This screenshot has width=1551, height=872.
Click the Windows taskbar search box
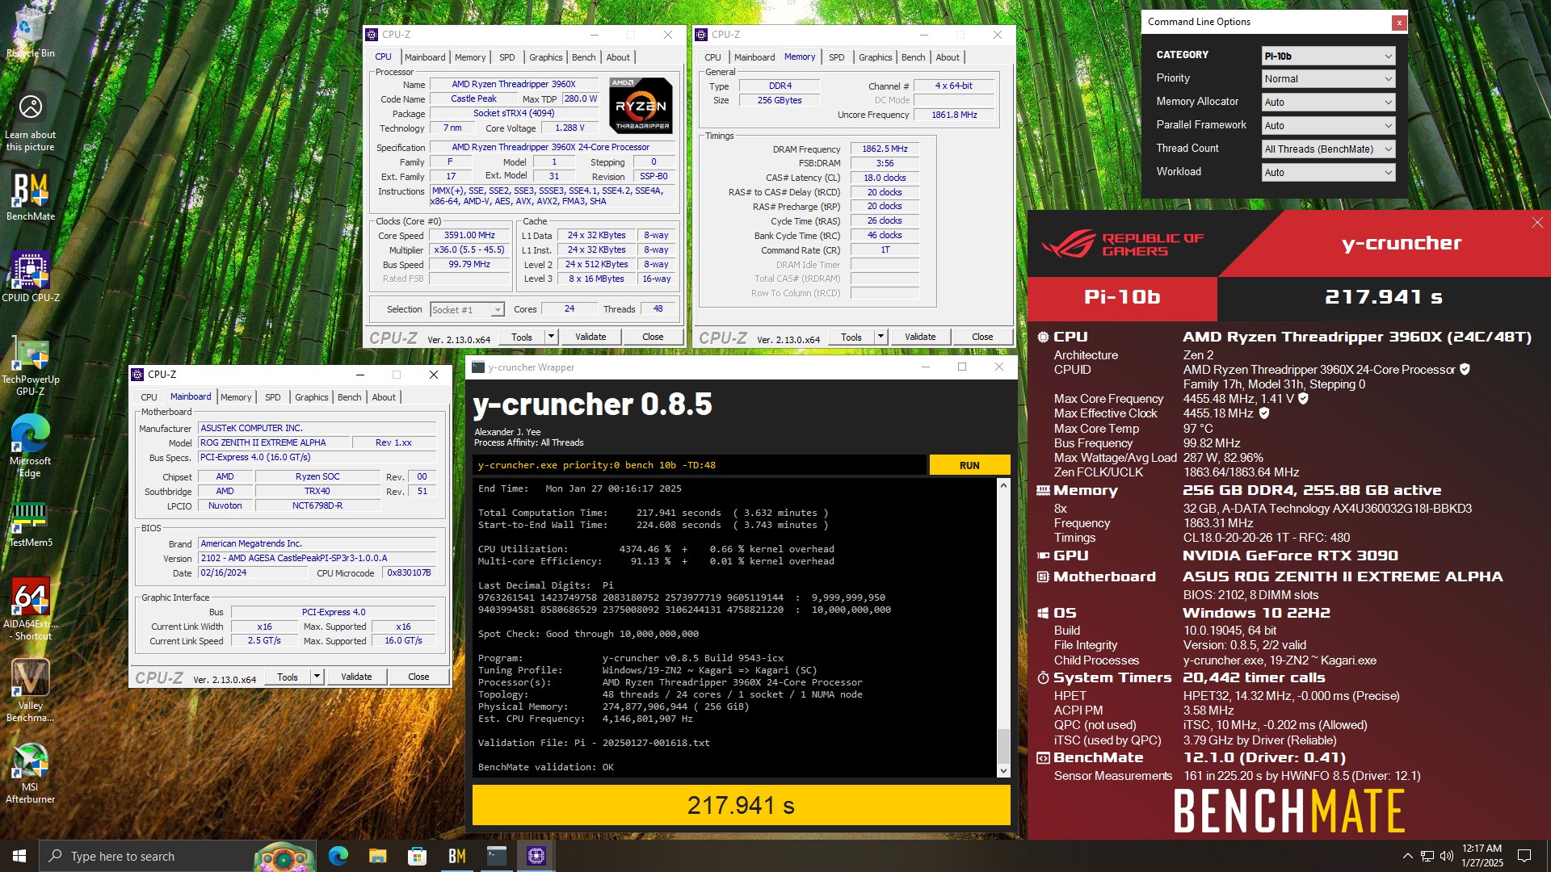(178, 856)
